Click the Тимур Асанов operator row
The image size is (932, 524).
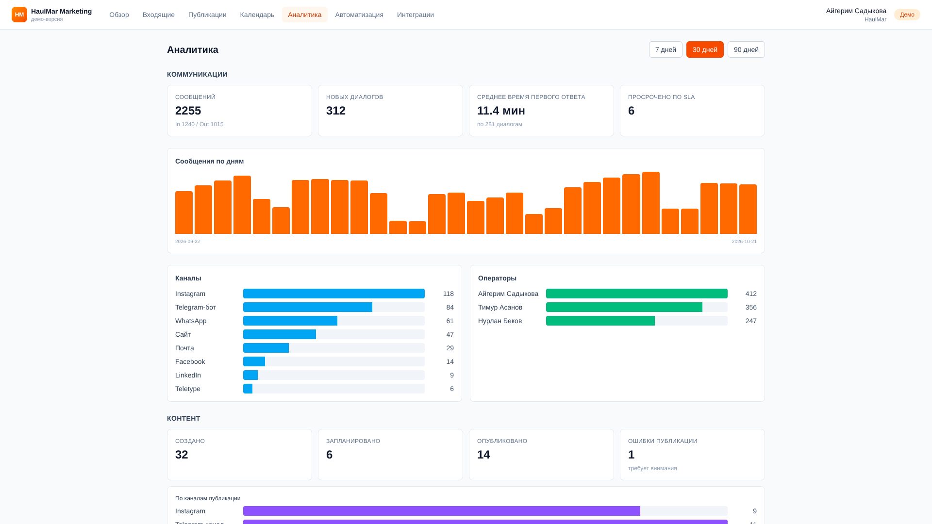pyautogui.click(x=617, y=307)
